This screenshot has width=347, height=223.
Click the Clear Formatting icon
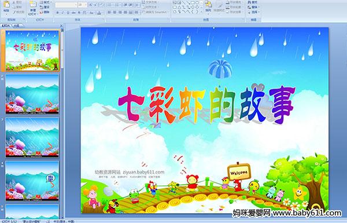point(102,5)
